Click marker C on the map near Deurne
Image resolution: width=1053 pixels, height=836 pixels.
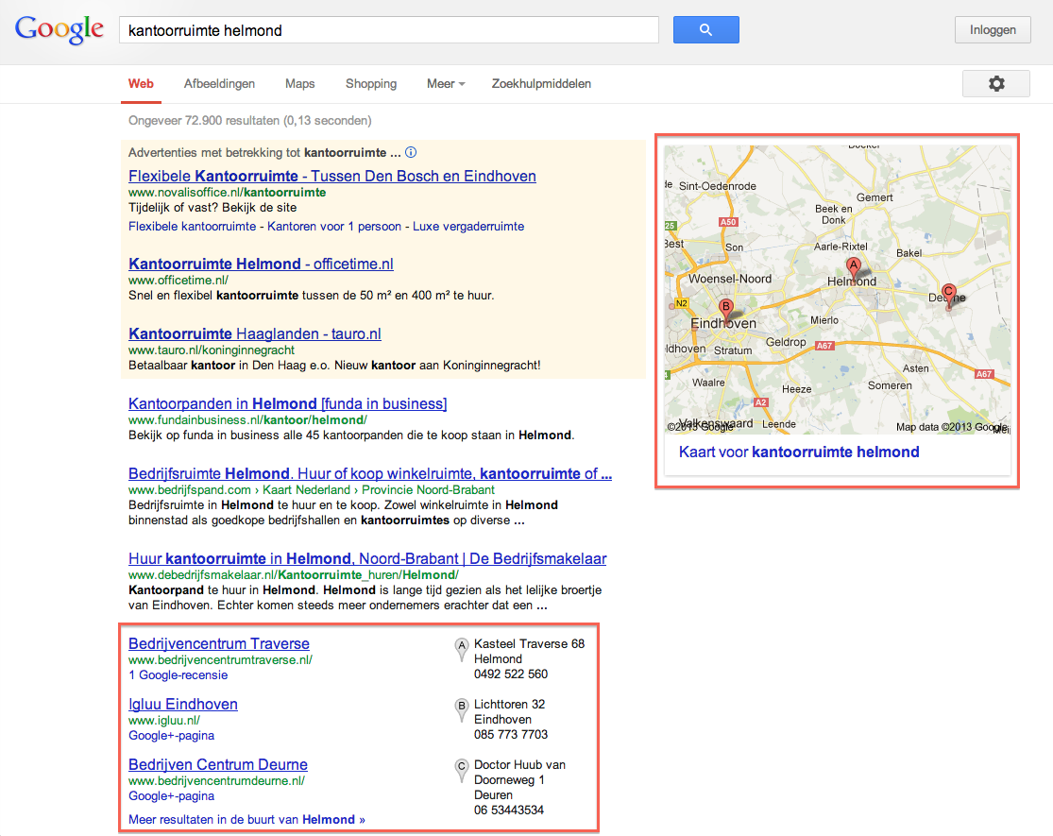click(947, 293)
